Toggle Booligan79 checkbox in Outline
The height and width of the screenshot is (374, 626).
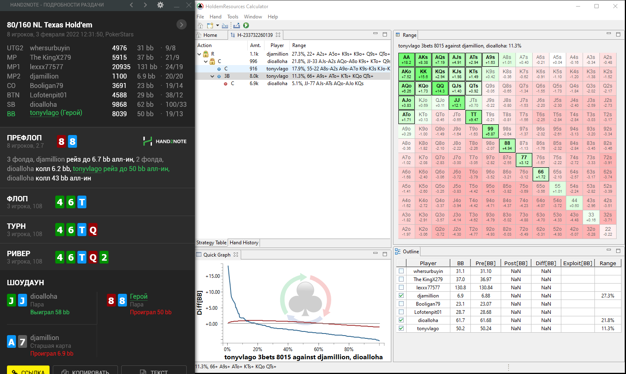(x=401, y=304)
